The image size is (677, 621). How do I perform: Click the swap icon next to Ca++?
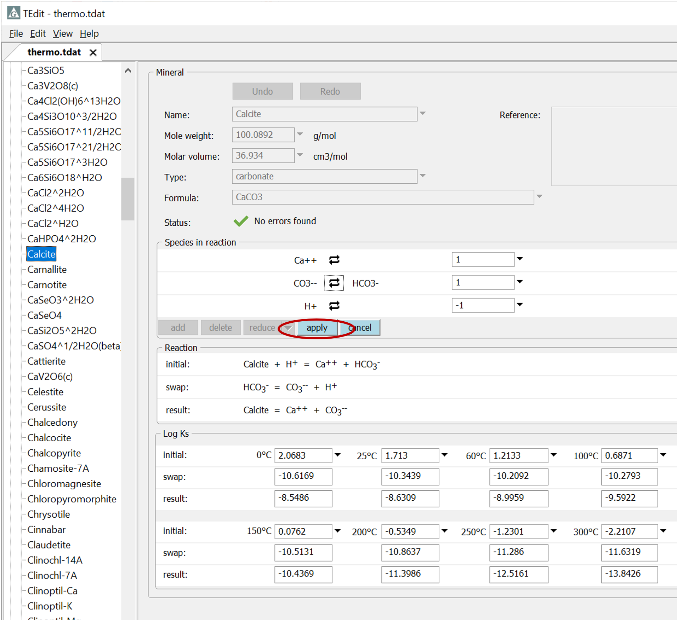click(334, 260)
